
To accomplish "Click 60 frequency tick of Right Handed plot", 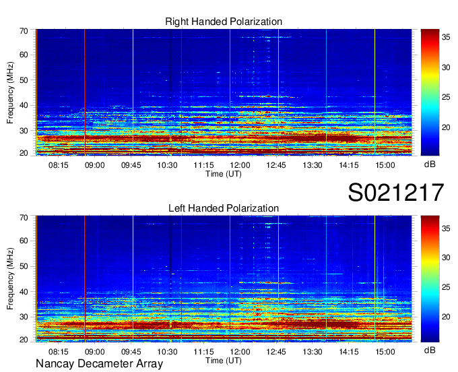I will (x=24, y=55).
